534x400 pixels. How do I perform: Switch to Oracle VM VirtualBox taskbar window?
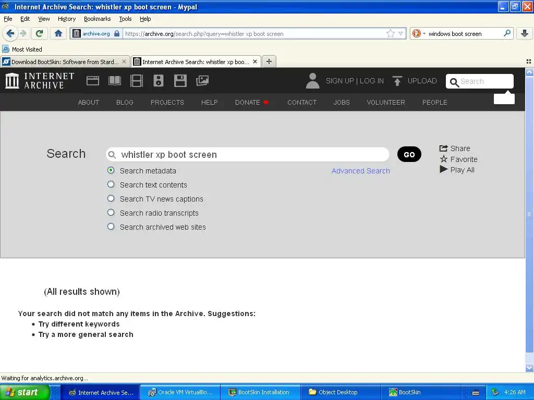[180, 392]
